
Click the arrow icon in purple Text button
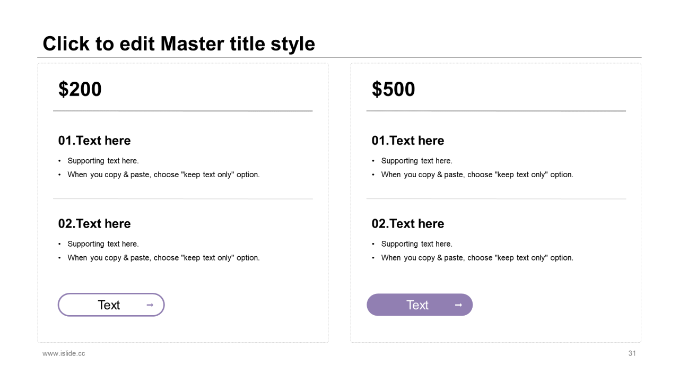(458, 305)
